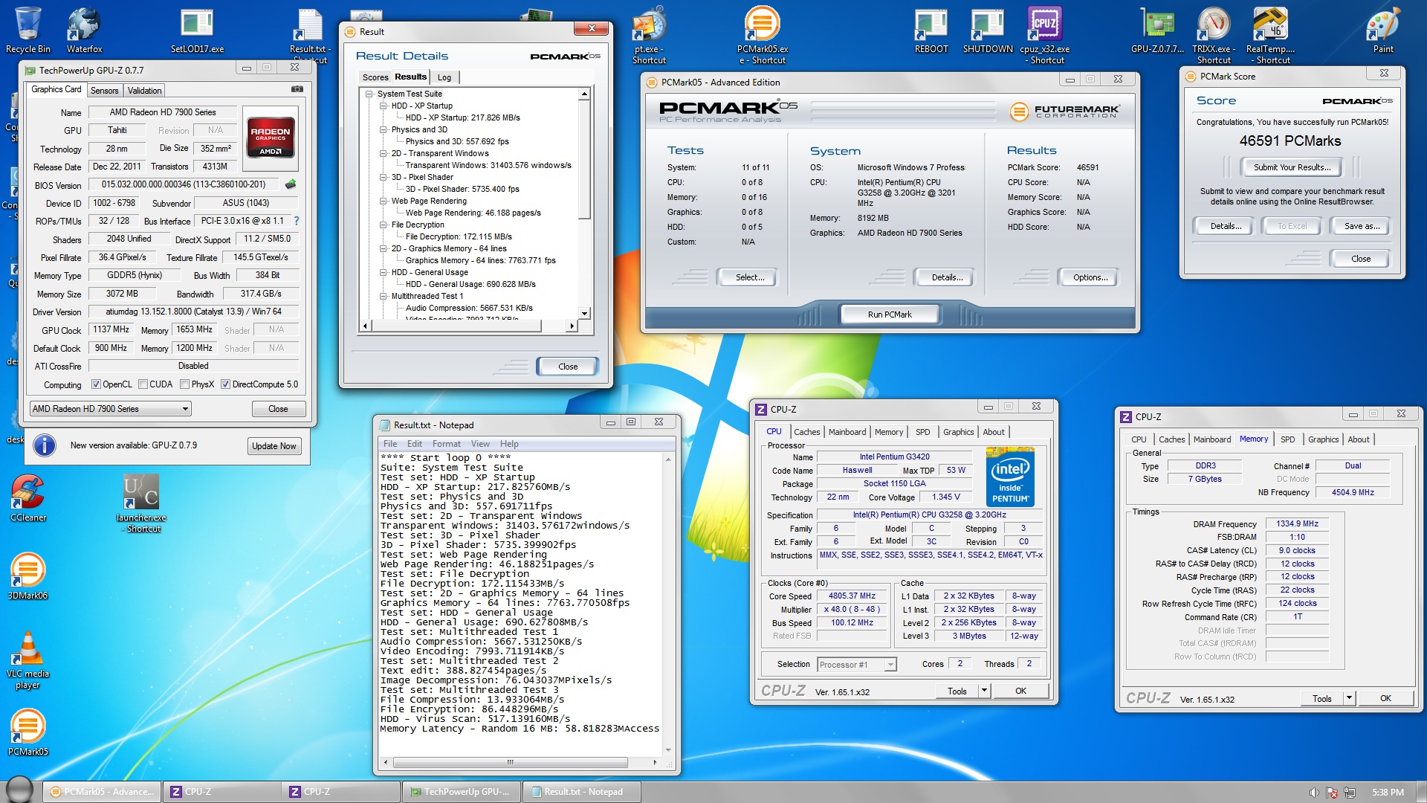
Task: Open the View menu in Notepad
Action: click(x=480, y=444)
